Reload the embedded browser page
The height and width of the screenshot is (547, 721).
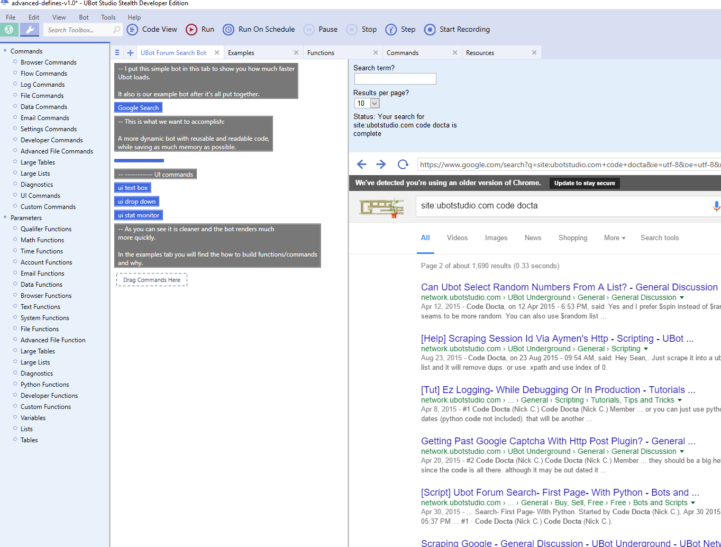tap(403, 165)
